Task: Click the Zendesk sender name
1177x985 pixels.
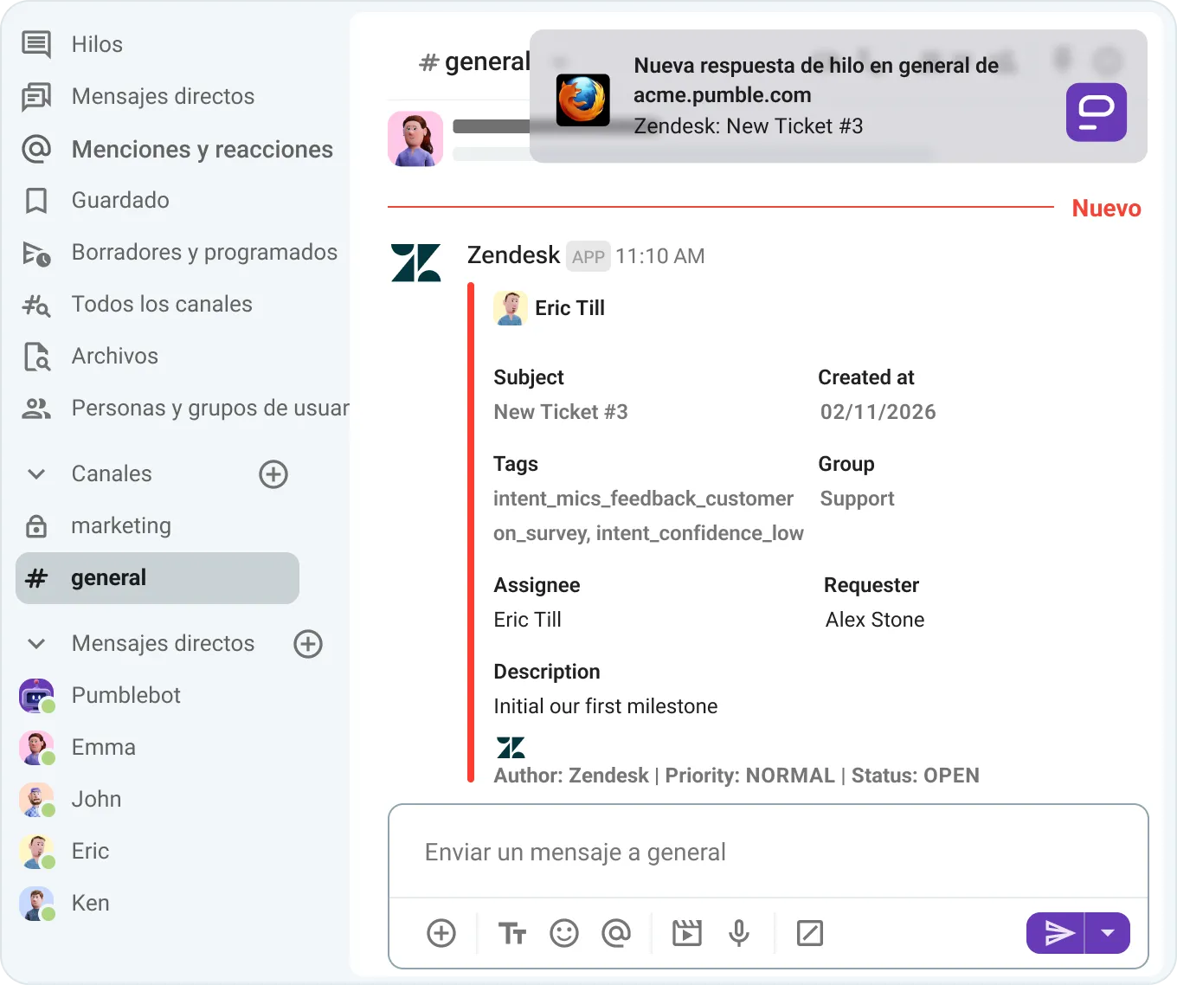Action: click(513, 255)
